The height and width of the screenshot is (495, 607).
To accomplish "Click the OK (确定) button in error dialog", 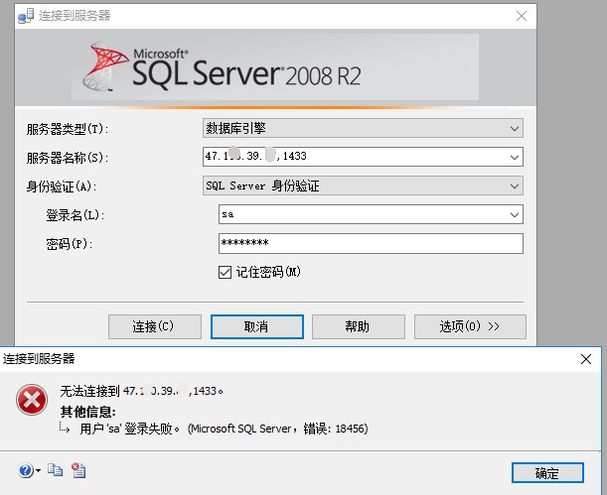I will coord(547,472).
